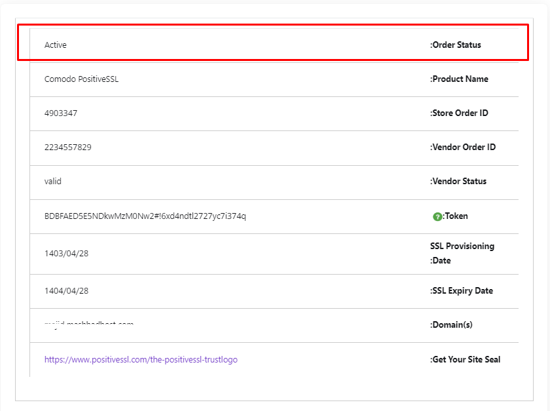Click the Product Name label
This screenshot has width=550, height=411.
459,79
